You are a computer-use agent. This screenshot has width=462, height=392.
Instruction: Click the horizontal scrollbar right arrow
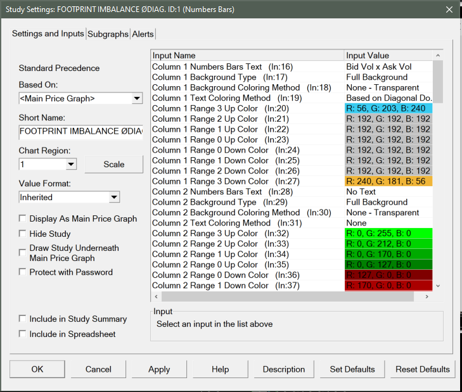click(x=427, y=296)
